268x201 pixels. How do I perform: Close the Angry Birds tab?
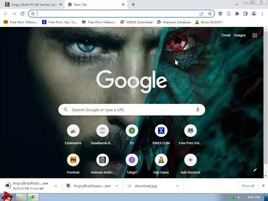pyautogui.click(x=61, y=5)
